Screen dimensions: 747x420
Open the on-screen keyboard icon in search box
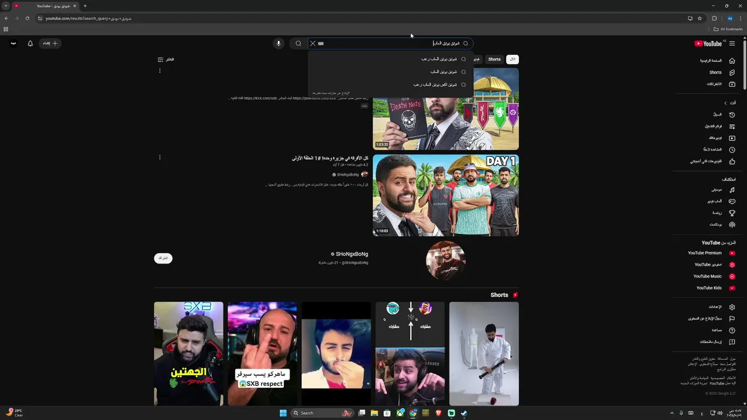coord(321,43)
